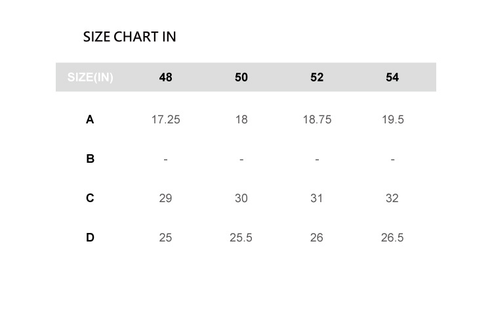Pick the size 54 column header
The height and width of the screenshot is (315, 492).
392,77
